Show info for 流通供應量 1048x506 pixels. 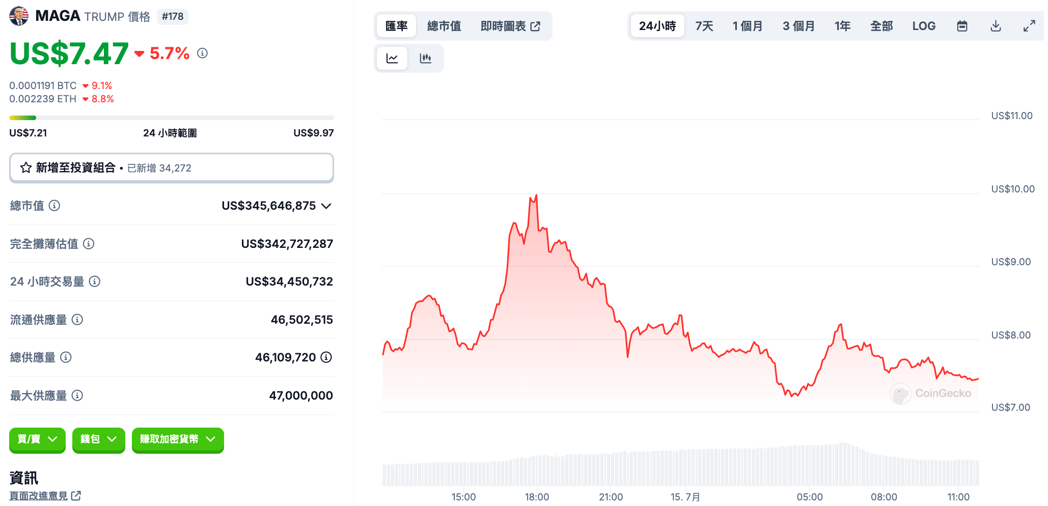point(77,320)
